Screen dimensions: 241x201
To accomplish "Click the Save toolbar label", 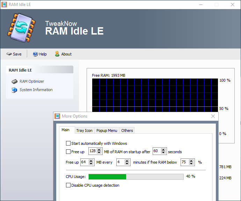I will (x=17, y=54).
